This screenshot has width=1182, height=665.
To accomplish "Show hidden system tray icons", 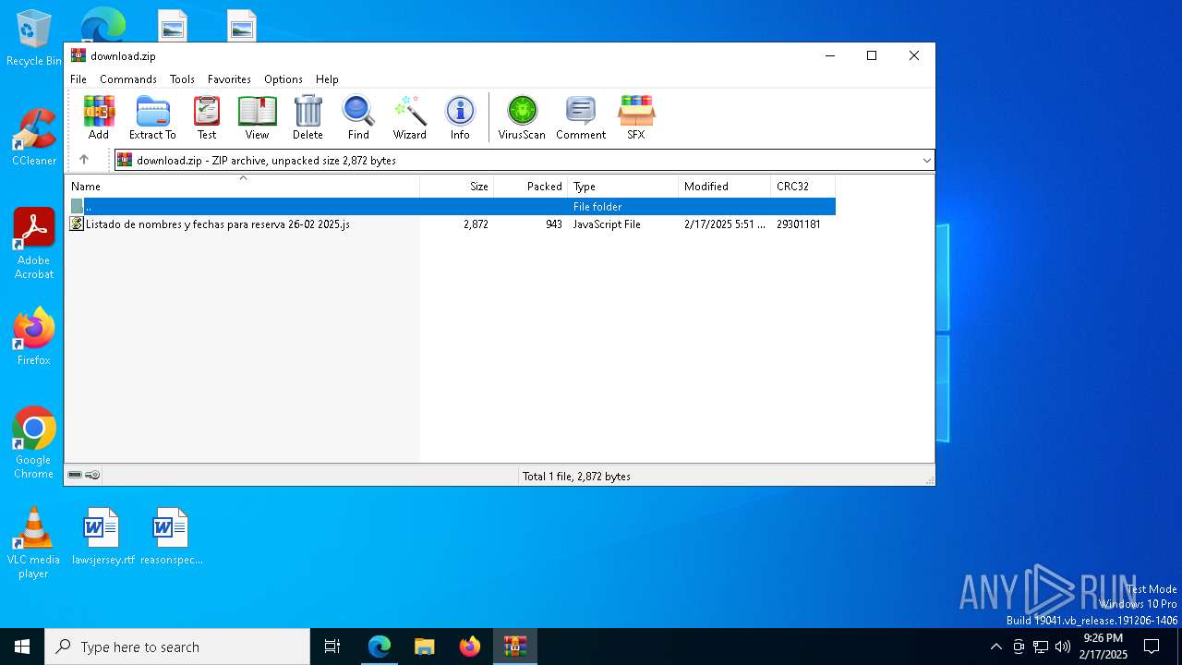I will tap(995, 647).
